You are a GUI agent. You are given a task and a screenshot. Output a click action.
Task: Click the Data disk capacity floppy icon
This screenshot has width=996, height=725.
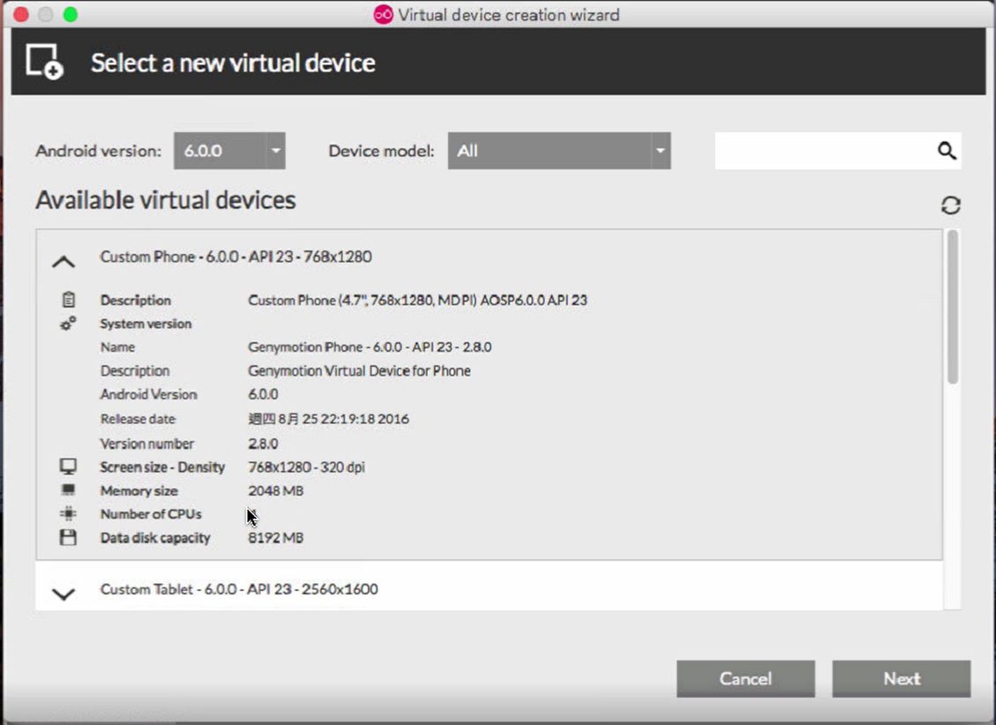click(x=68, y=537)
